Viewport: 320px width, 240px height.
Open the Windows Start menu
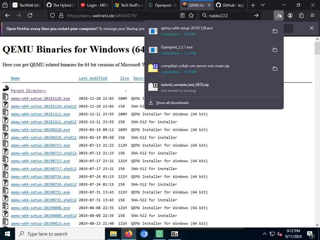pos(7,234)
